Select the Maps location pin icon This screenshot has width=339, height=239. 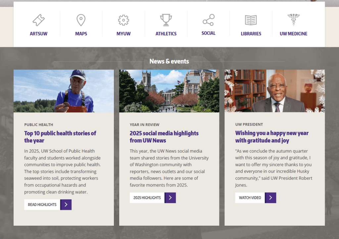(81, 20)
